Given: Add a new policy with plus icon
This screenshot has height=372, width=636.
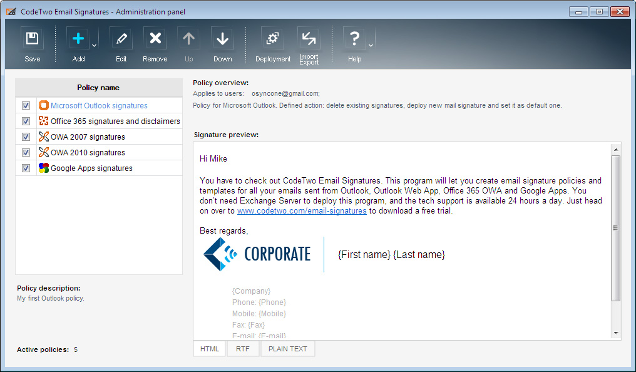Looking at the screenshot, I should tap(78, 39).
